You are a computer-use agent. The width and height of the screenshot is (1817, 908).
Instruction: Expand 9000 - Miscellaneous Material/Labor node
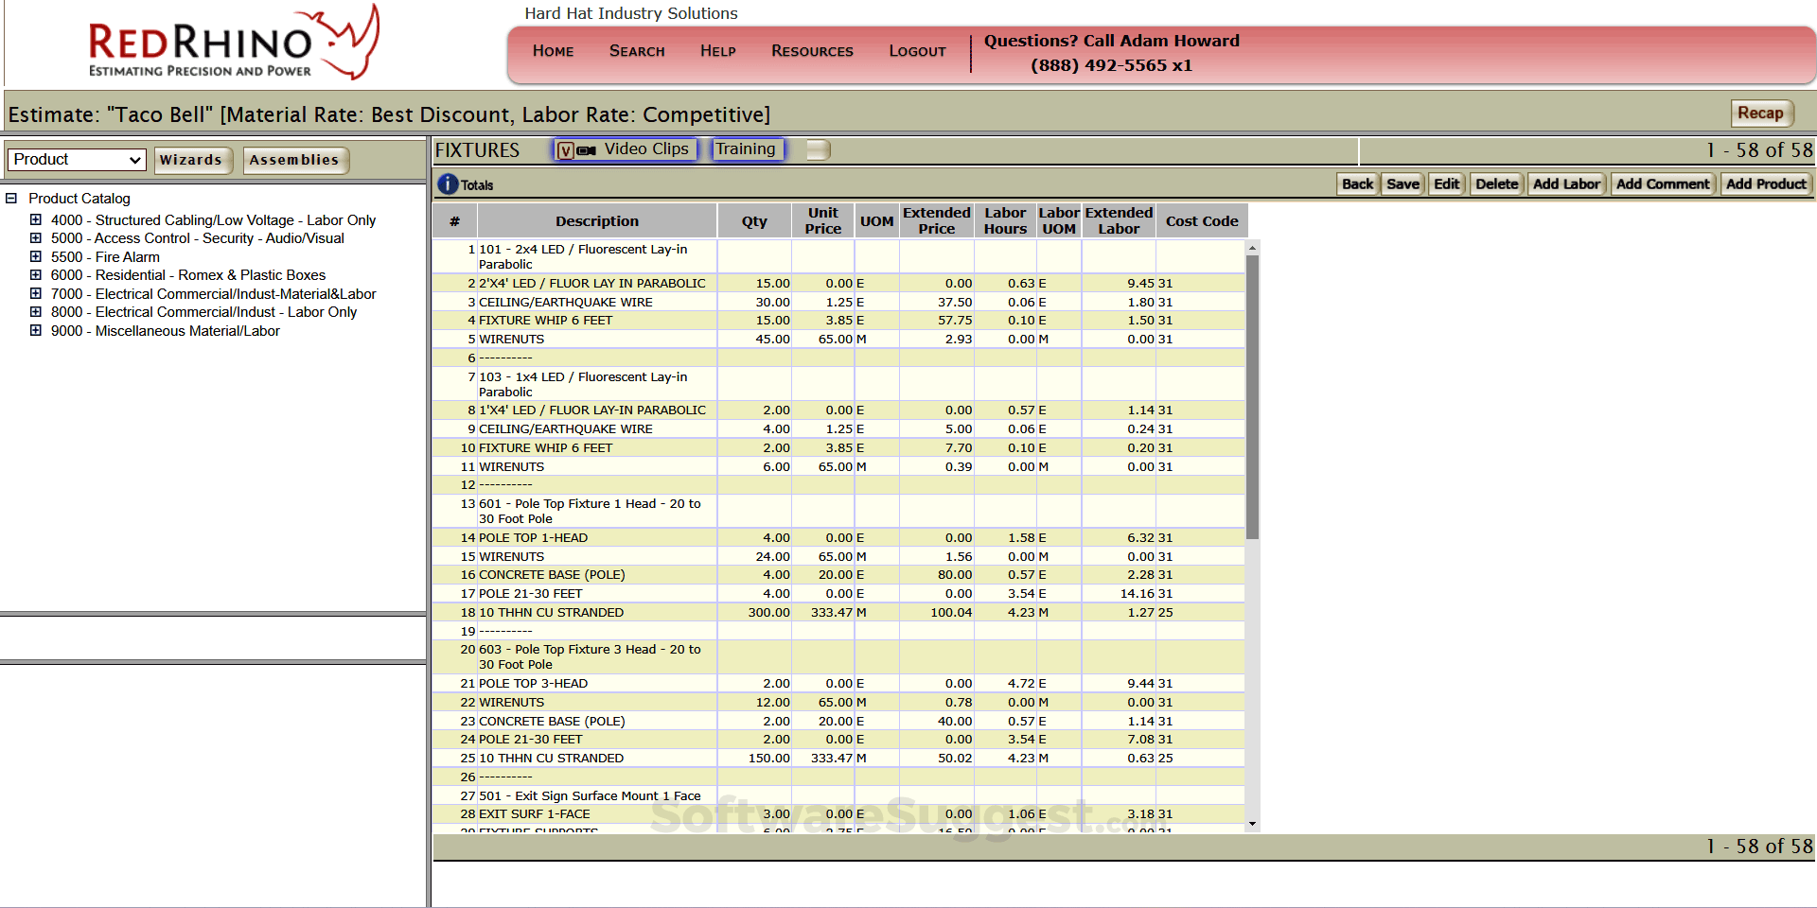36,331
